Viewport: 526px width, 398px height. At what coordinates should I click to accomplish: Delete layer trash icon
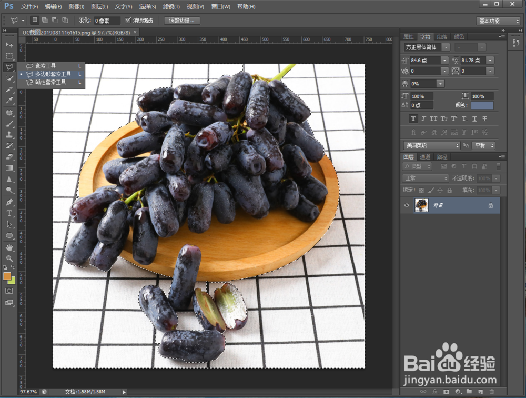coord(492,392)
